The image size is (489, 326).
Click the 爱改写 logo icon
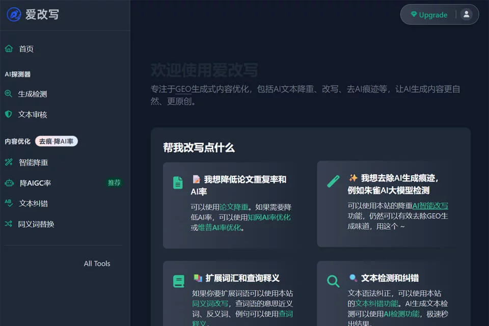(x=14, y=14)
